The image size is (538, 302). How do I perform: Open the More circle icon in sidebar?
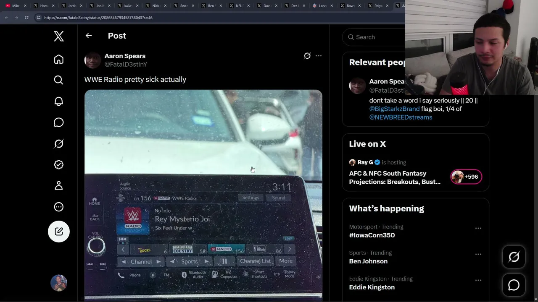59,207
